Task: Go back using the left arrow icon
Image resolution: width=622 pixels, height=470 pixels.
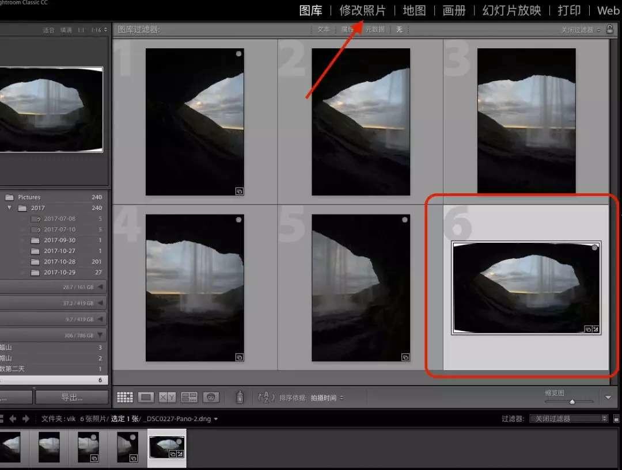Action: pos(13,418)
